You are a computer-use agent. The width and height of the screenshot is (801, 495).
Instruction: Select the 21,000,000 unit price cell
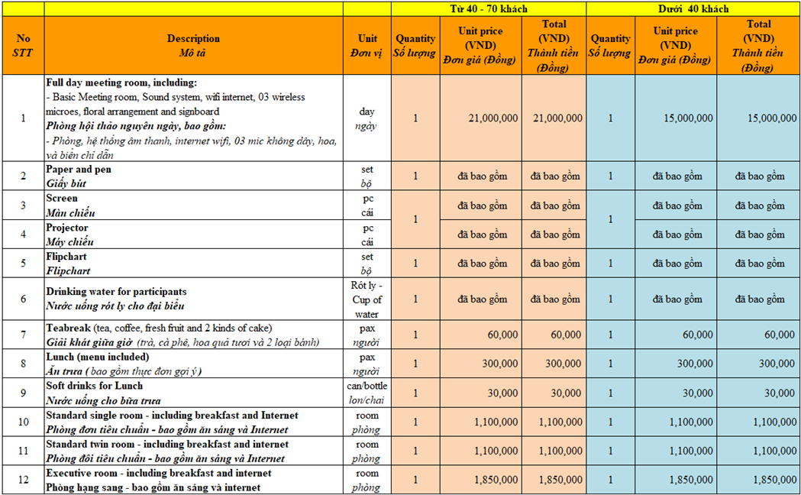tap(481, 118)
